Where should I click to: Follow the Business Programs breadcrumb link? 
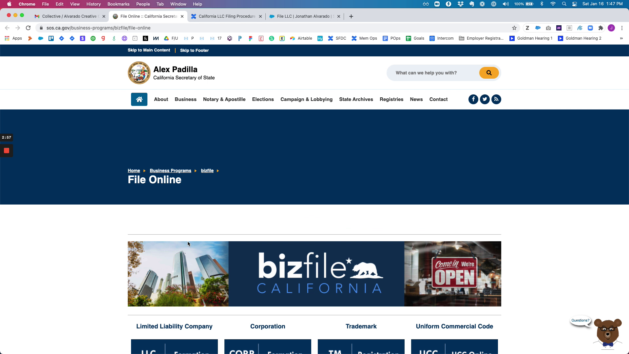click(170, 170)
